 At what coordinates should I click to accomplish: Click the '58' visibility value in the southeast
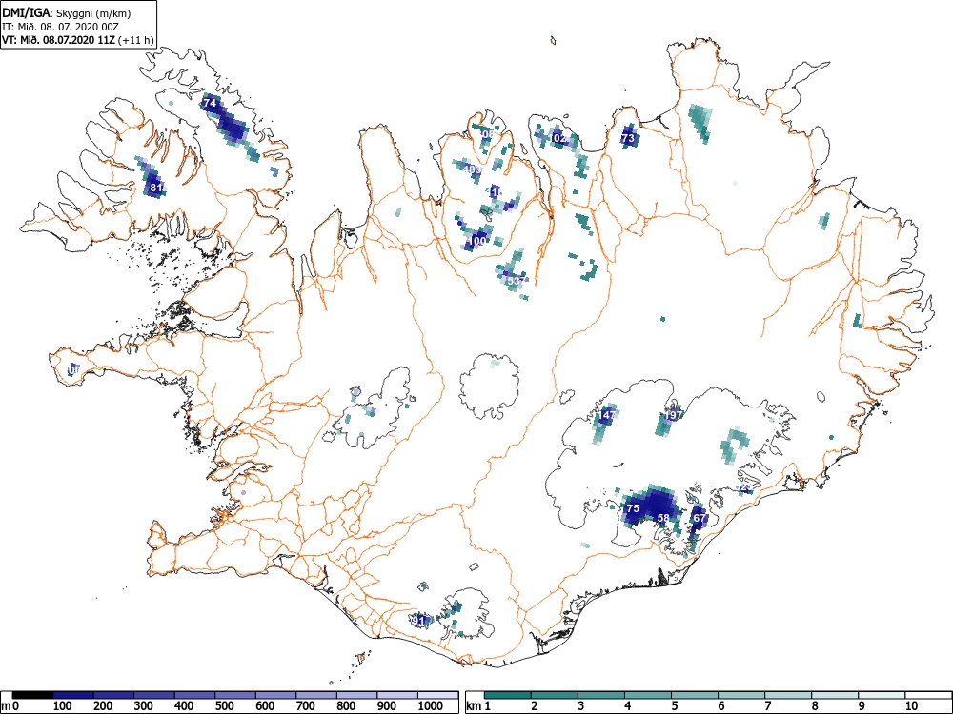[663, 519]
